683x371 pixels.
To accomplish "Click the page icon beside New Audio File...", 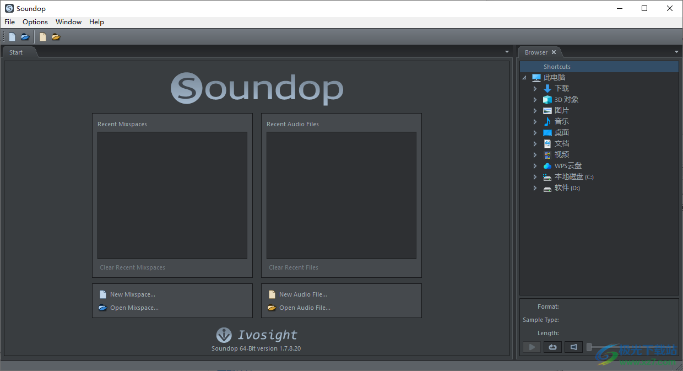I will click(272, 294).
